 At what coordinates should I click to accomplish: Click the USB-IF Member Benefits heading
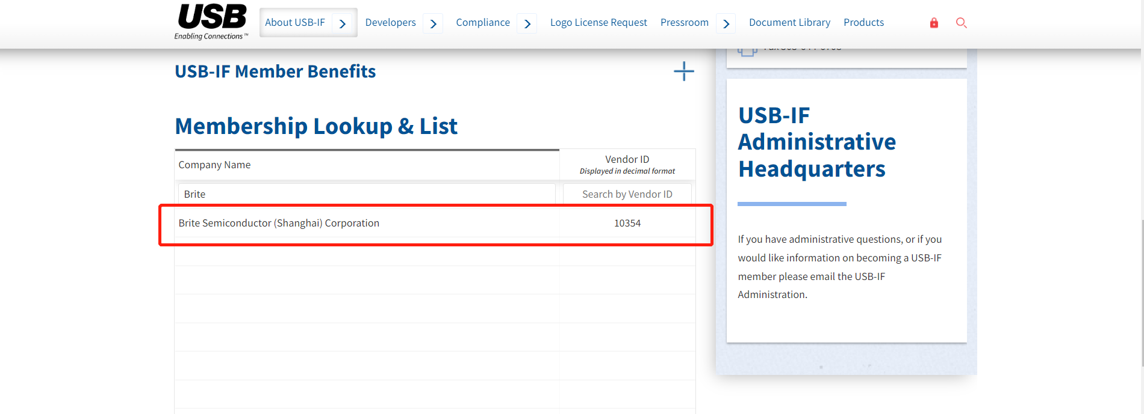click(x=275, y=72)
